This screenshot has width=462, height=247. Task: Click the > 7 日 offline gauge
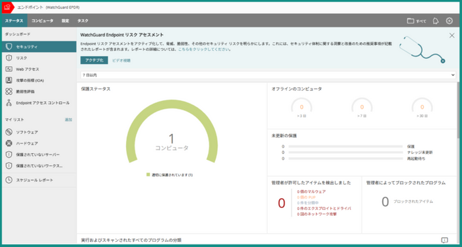coord(362,106)
